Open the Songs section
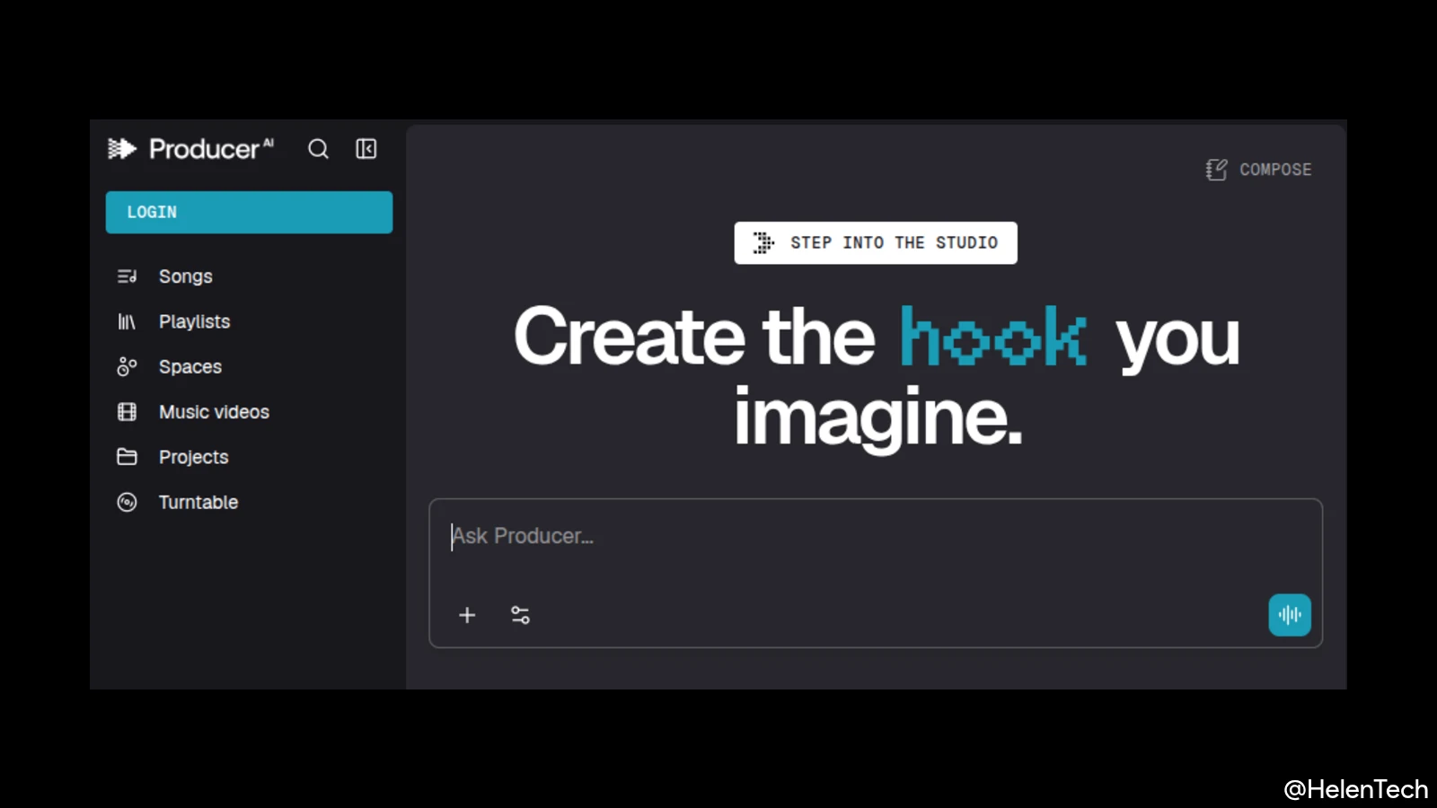The width and height of the screenshot is (1437, 808). click(x=185, y=277)
